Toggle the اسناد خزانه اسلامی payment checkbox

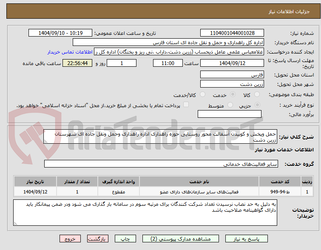coord(186,105)
